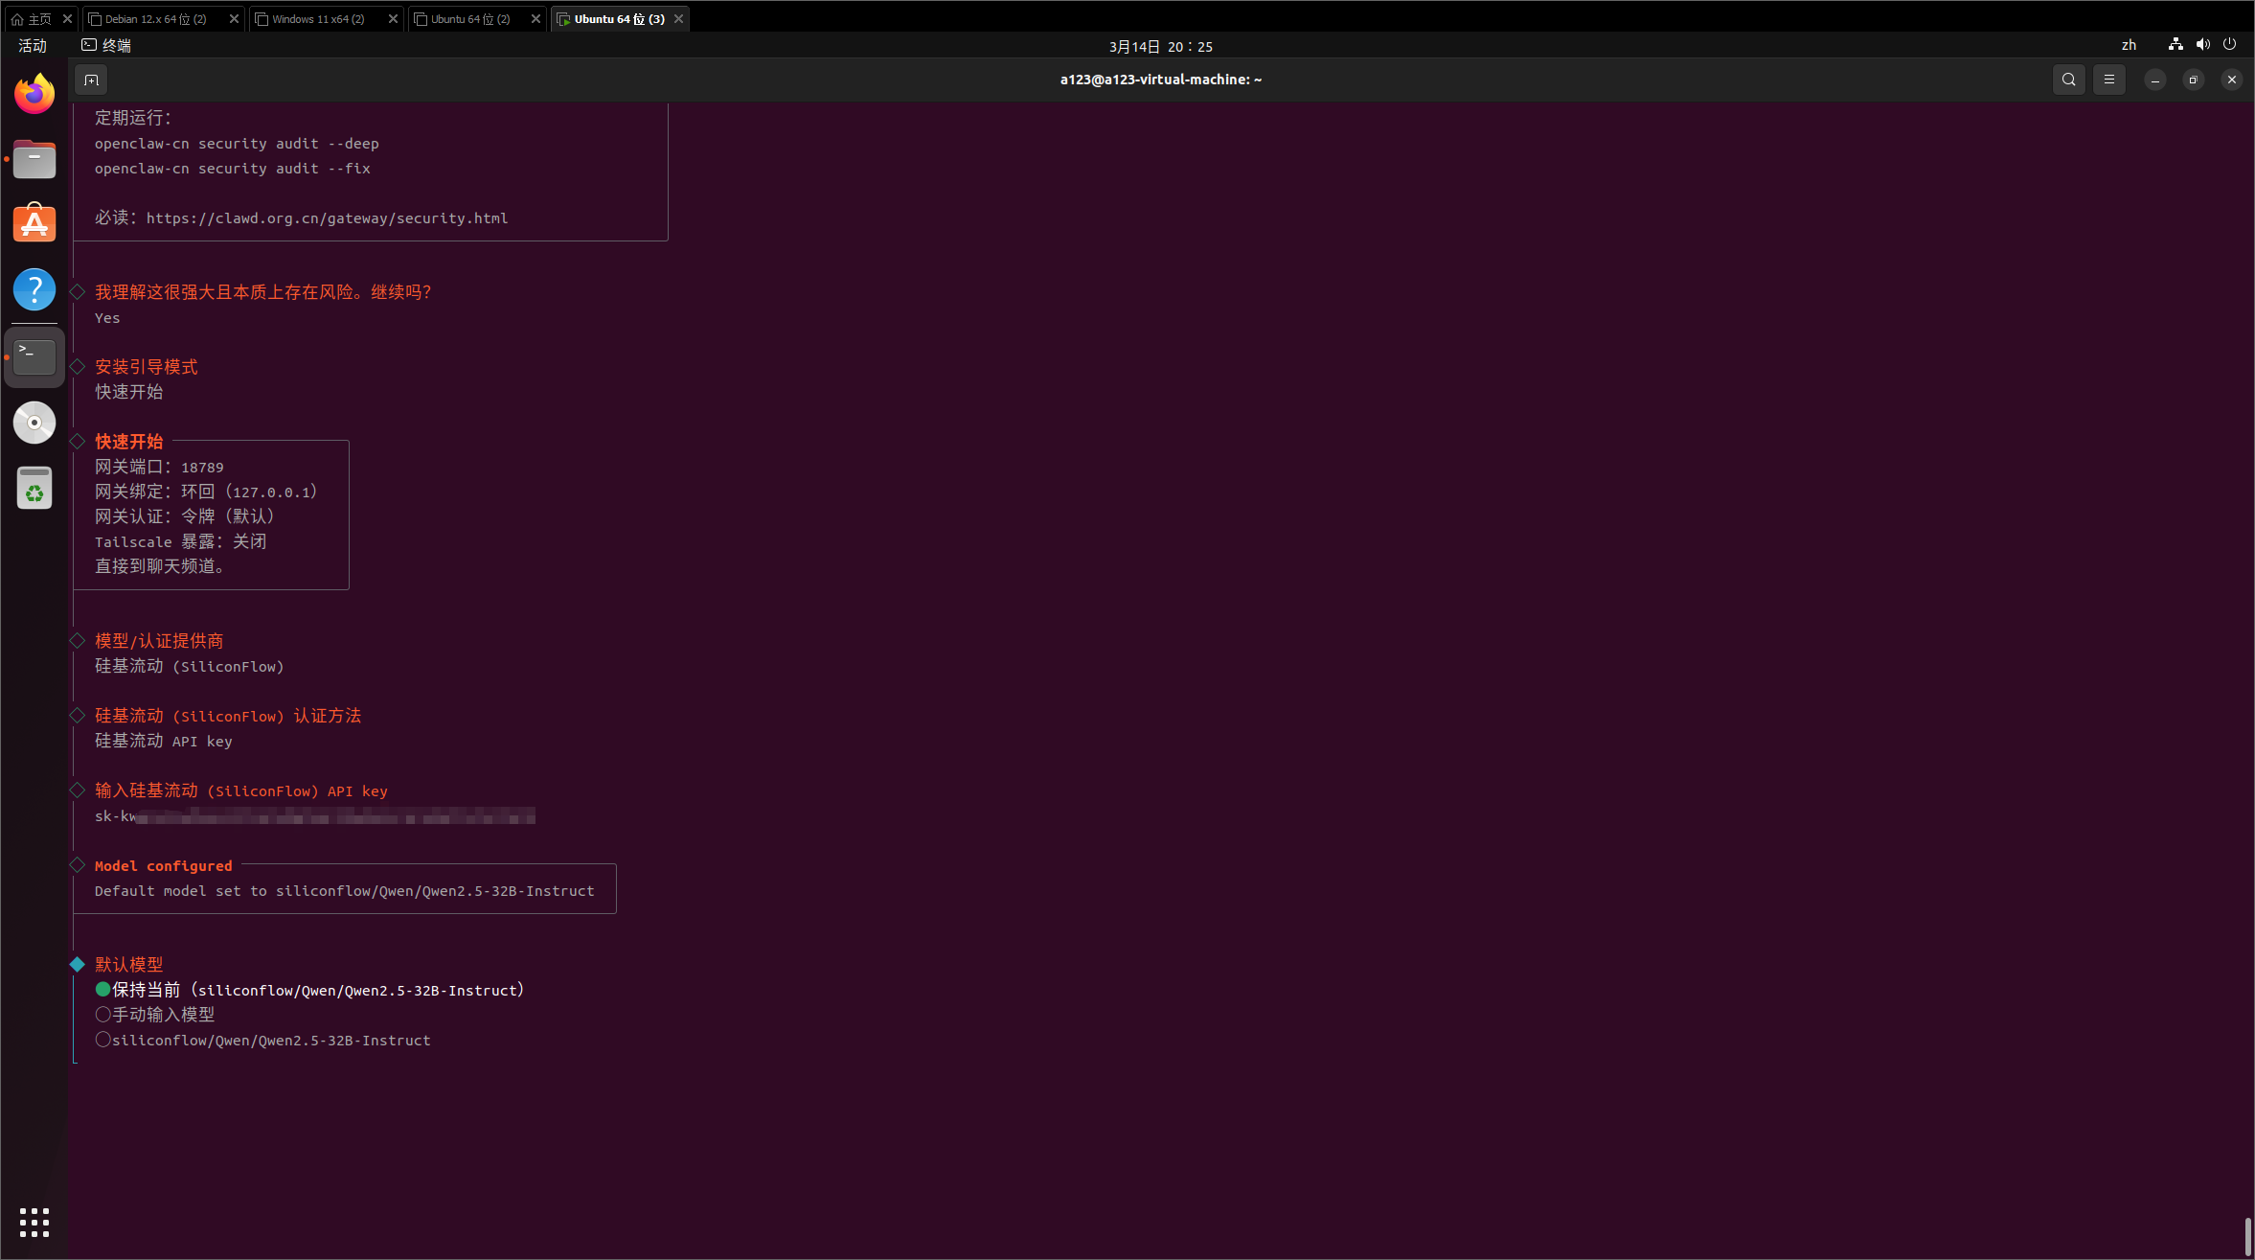Launch Firefox from the dock
The width and height of the screenshot is (2255, 1260).
[x=34, y=94]
